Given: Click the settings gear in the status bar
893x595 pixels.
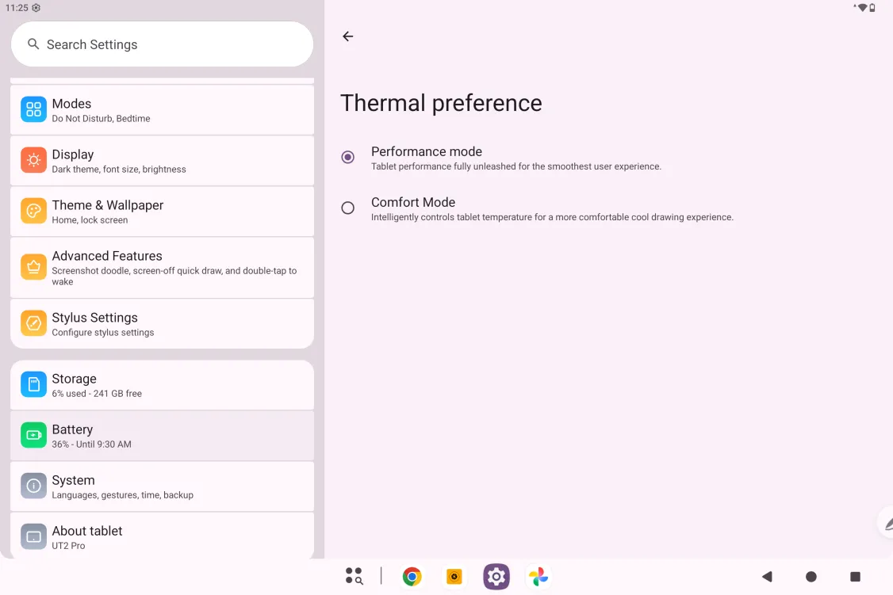Looking at the screenshot, I should coord(36,7).
